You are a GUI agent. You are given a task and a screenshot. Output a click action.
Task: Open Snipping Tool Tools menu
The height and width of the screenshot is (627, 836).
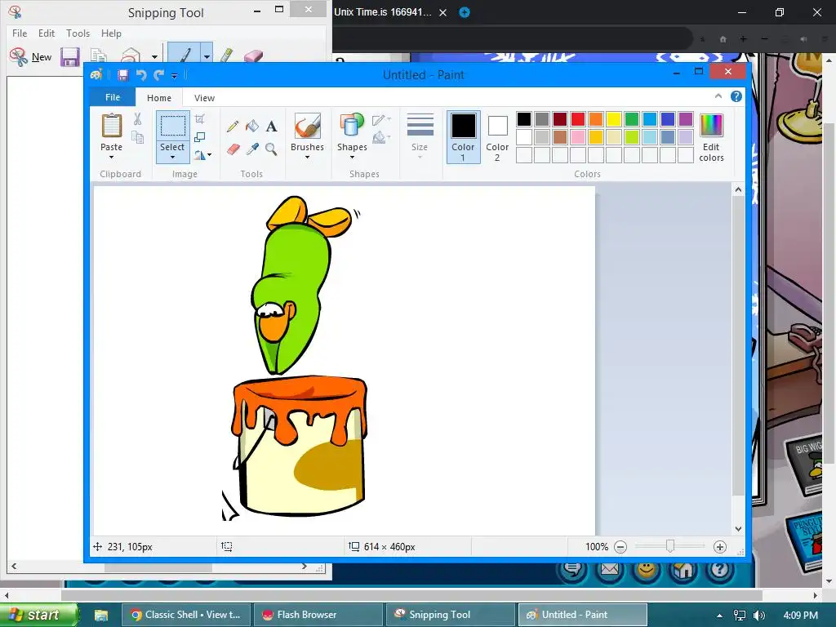78,33
